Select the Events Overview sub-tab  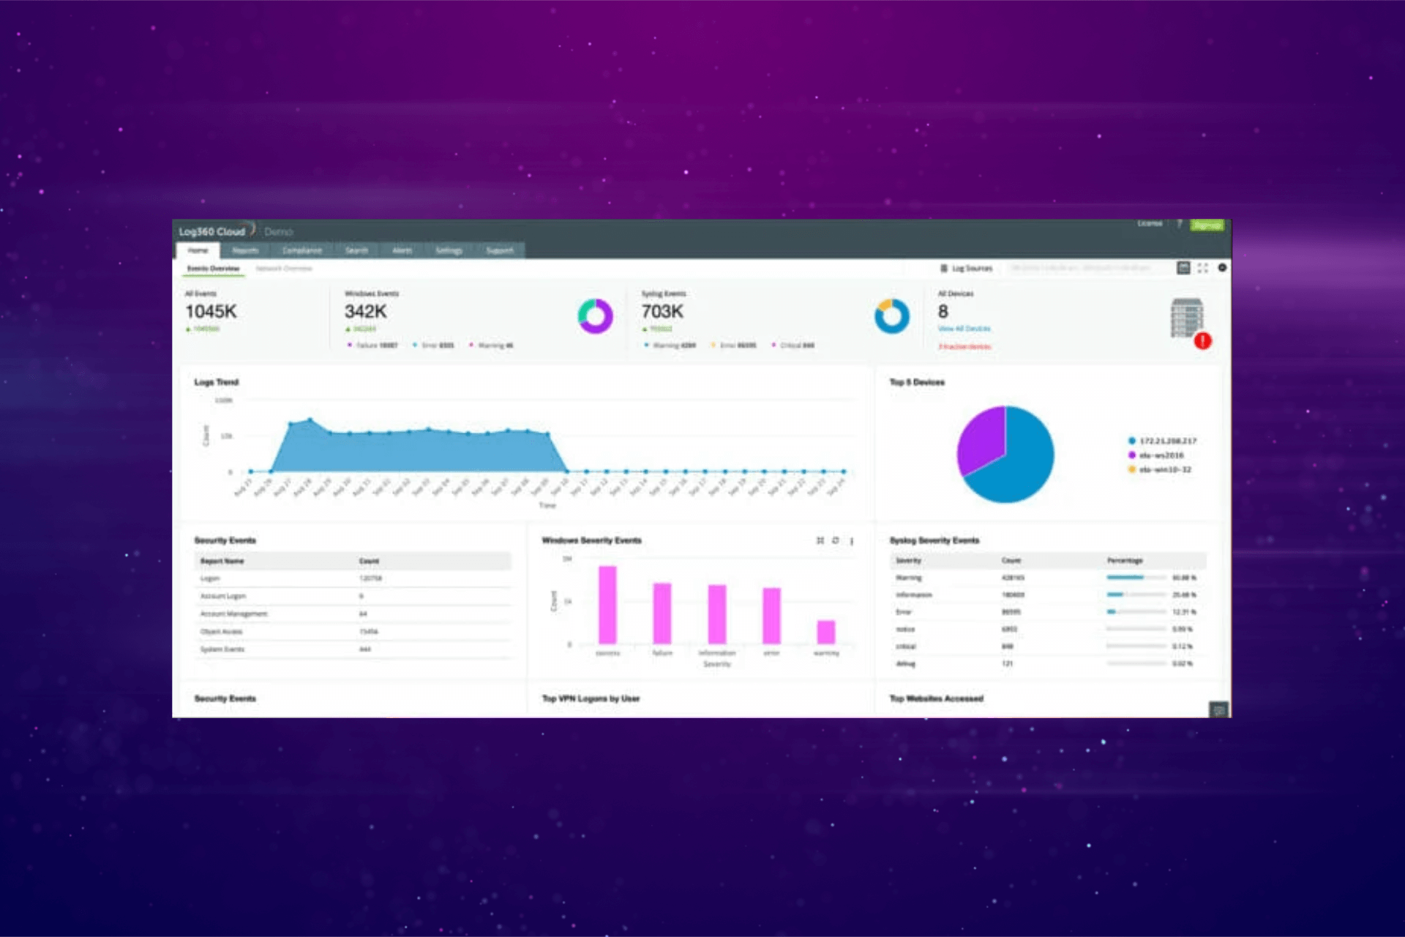pyautogui.click(x=213, y=269)
